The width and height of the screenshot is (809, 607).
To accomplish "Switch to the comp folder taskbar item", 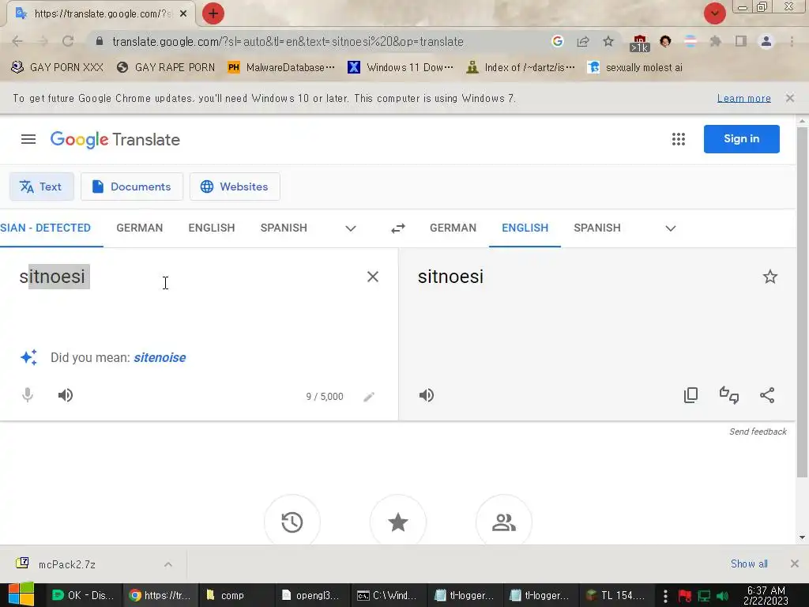I will pyautogui.click(x=235, y=596).
